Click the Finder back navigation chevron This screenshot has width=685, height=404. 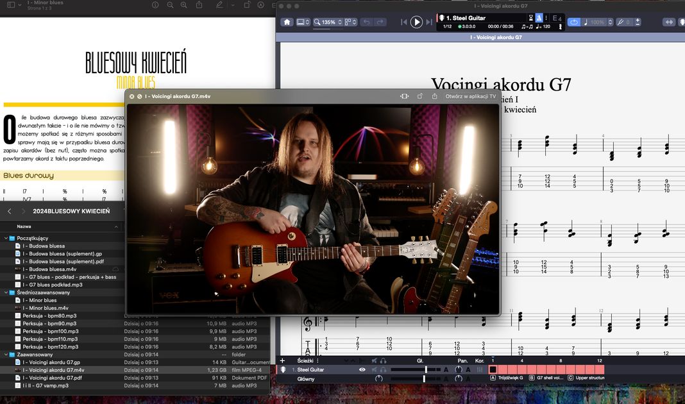tap(9, 211)
